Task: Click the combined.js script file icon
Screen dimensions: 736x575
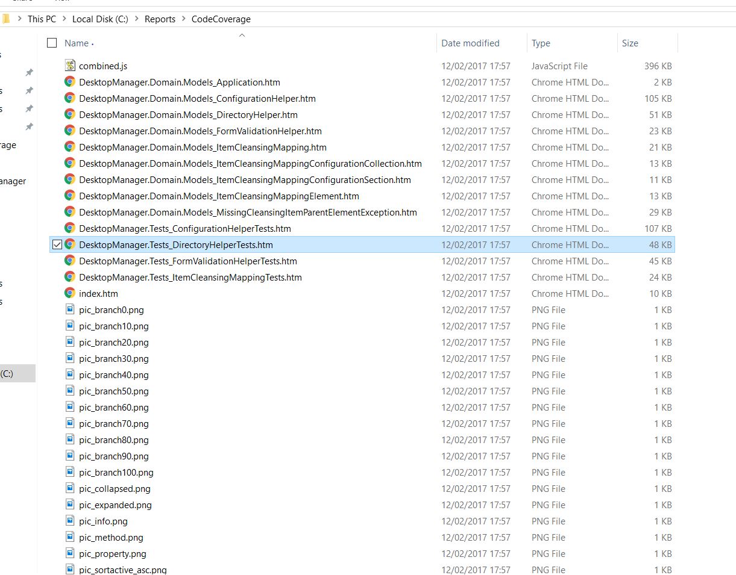Action: click(70, 66)
